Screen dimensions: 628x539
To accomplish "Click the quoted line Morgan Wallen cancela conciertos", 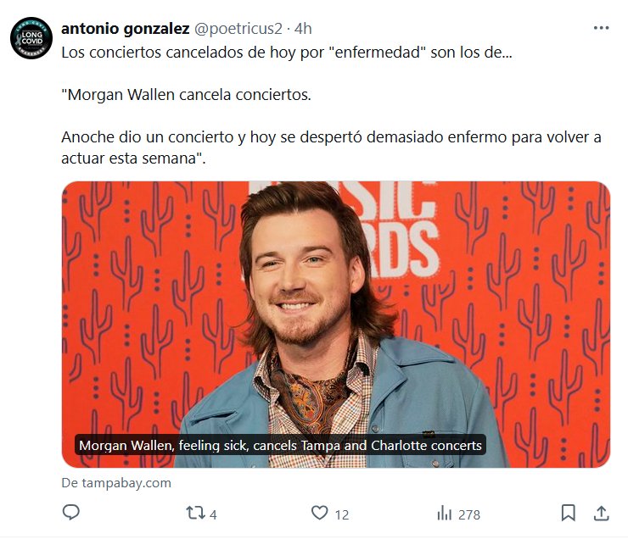I will (186, 95).
